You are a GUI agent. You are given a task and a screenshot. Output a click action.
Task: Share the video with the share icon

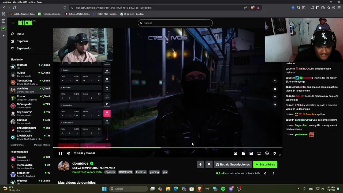coord(265,173)
